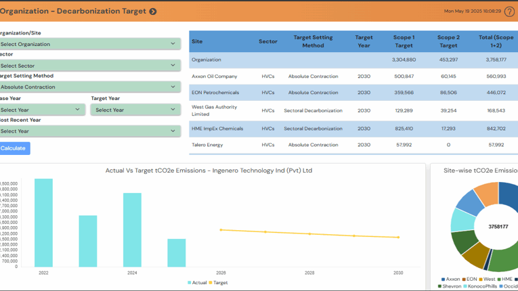
Task: Toggle the Actual series legend item
Action: pyautogui.click(x=197, y=283)
